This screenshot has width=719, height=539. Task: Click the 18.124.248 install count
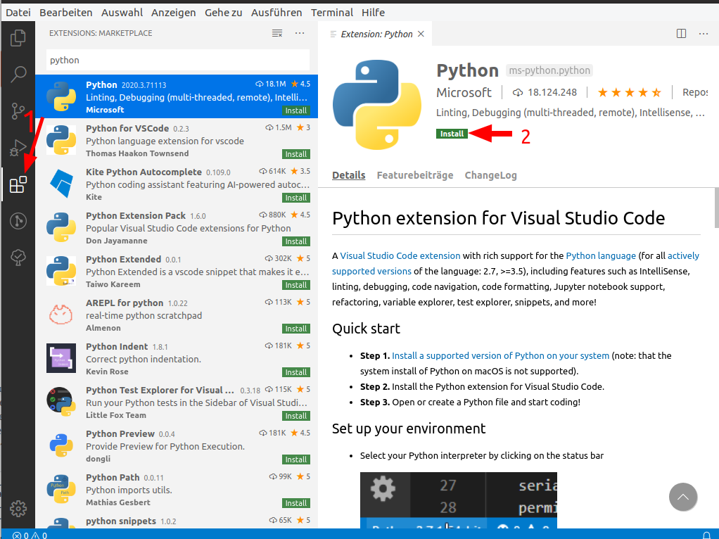(x=545, y=93)
